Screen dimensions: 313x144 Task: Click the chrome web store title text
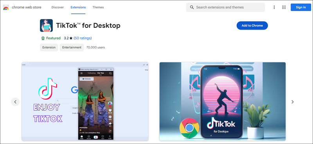coord(27,7)
